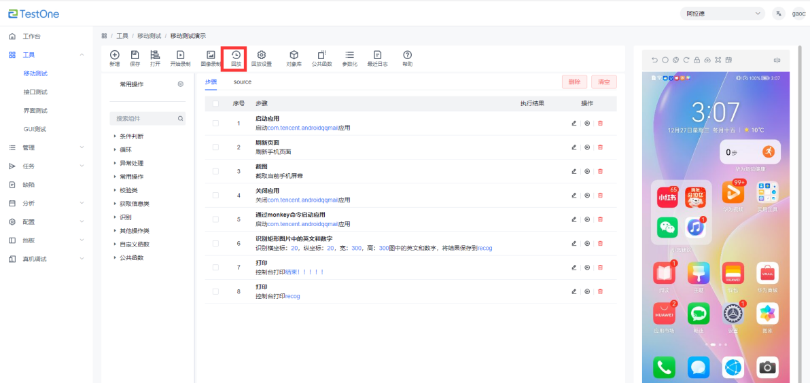The image size is (810, 383).
Task: Open the 对象库 object library
Action: (x=294, y=58)
